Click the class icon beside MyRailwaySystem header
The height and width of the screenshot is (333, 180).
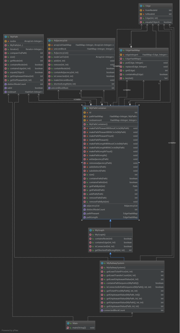(102, 263)
